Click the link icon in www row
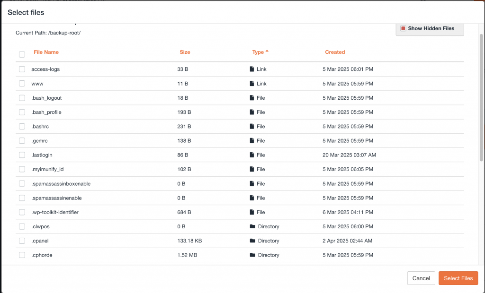This screenshot has height=293, width=485. coord(252,84)
